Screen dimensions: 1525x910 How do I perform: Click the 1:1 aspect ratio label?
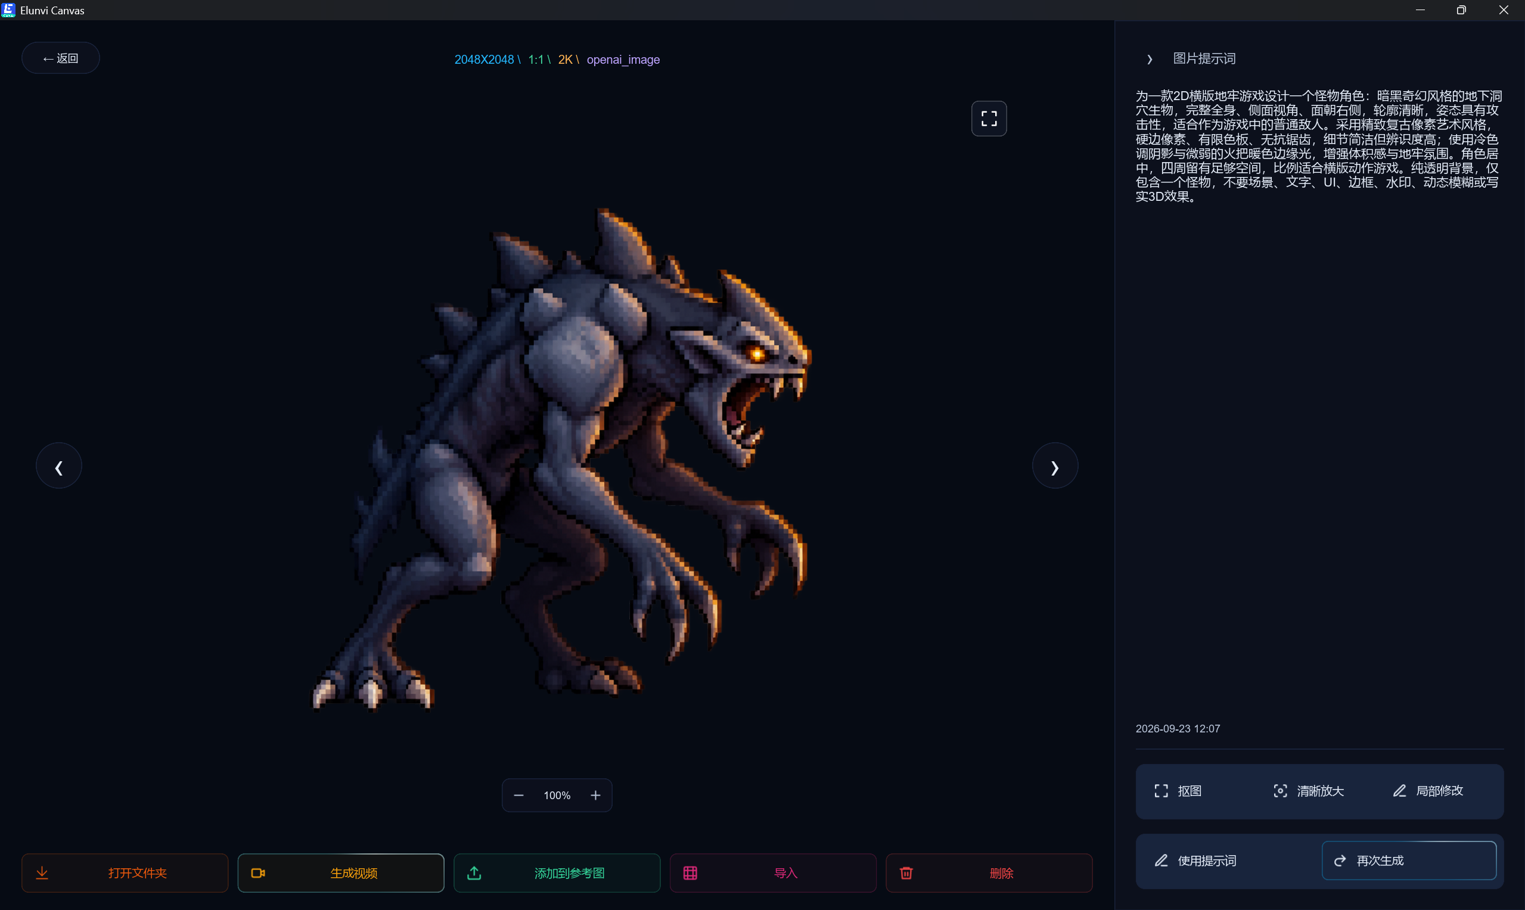(536, 60)
